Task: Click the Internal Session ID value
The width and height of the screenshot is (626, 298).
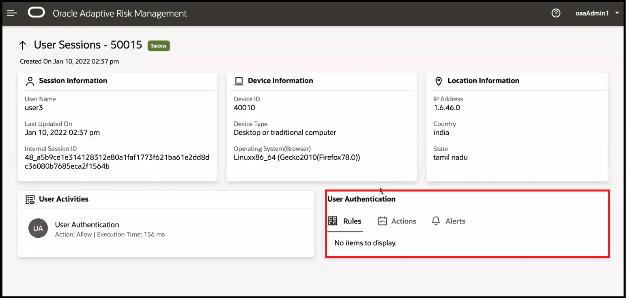Action: click(117, 162)
